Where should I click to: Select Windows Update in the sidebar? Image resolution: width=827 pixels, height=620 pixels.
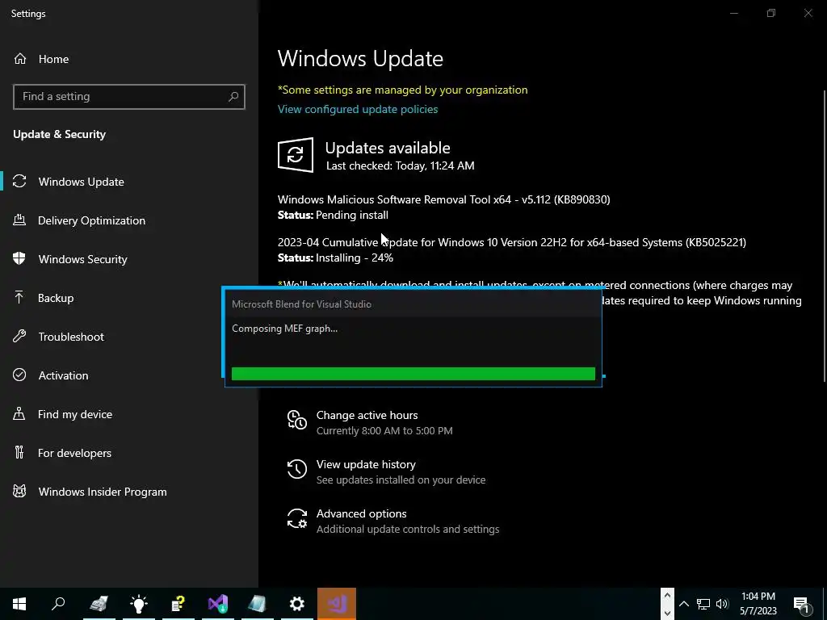81,182
